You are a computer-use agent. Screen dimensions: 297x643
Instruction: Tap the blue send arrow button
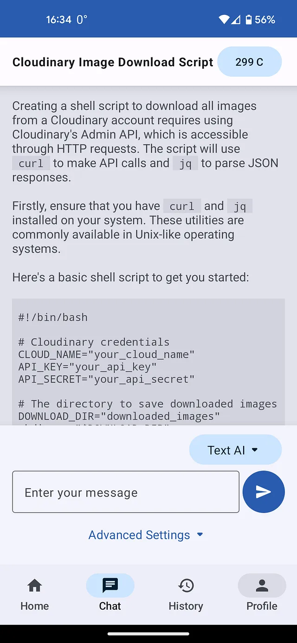click(264, 492)
